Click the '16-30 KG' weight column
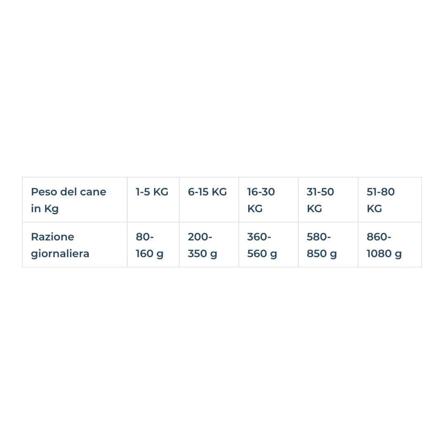The image size is (446, 446). (x=268, y=200)
